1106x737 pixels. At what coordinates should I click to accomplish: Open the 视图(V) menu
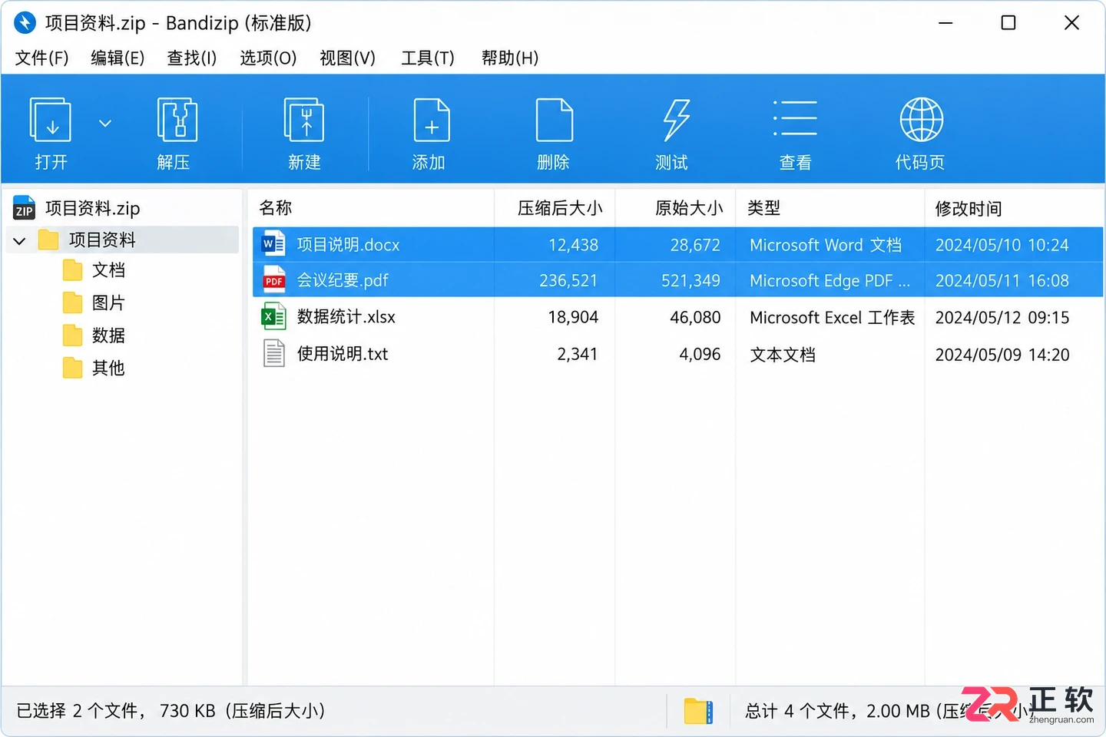tap(347, 58)
